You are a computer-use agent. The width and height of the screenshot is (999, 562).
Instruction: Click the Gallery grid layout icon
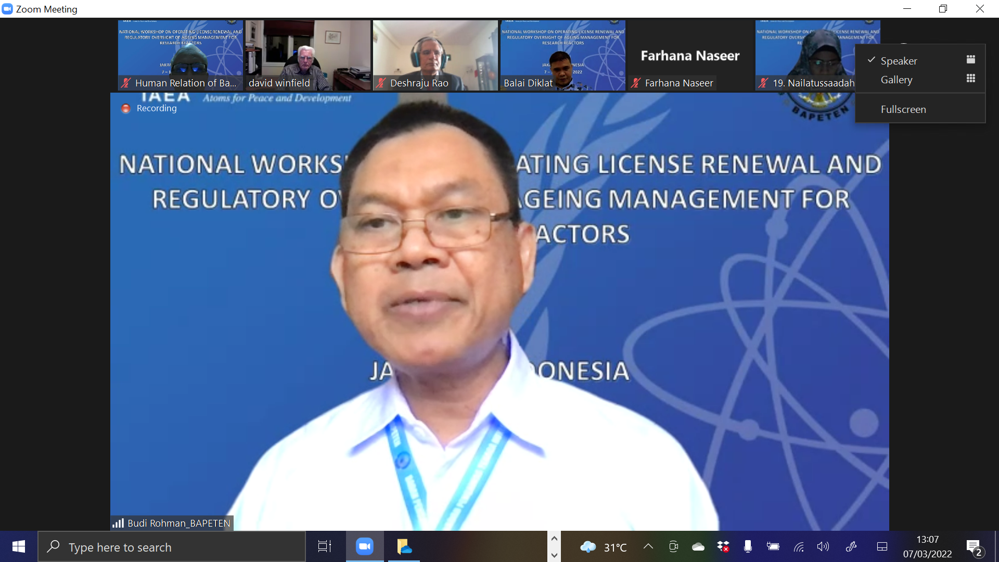[971, 78]
